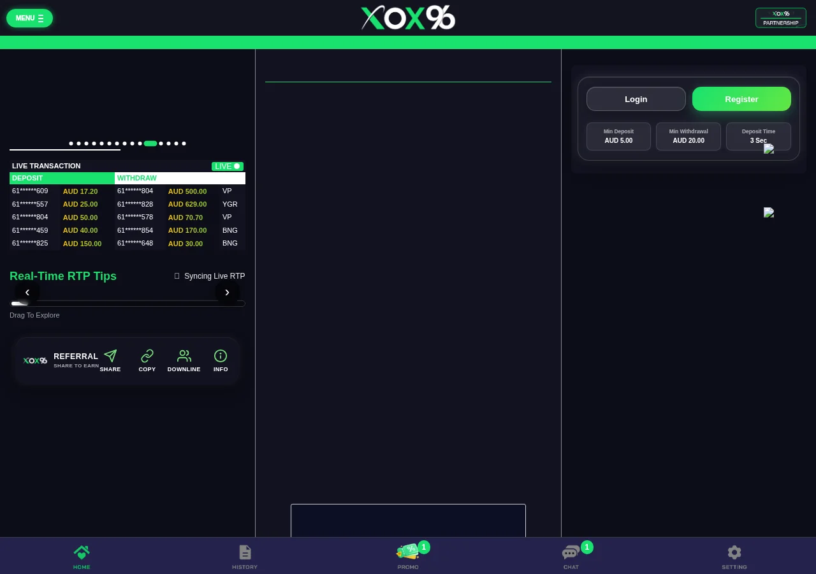The image size is (816, 574).
Task: Switch to the DEPOSIT tab
Action: [x=62, y=178]
